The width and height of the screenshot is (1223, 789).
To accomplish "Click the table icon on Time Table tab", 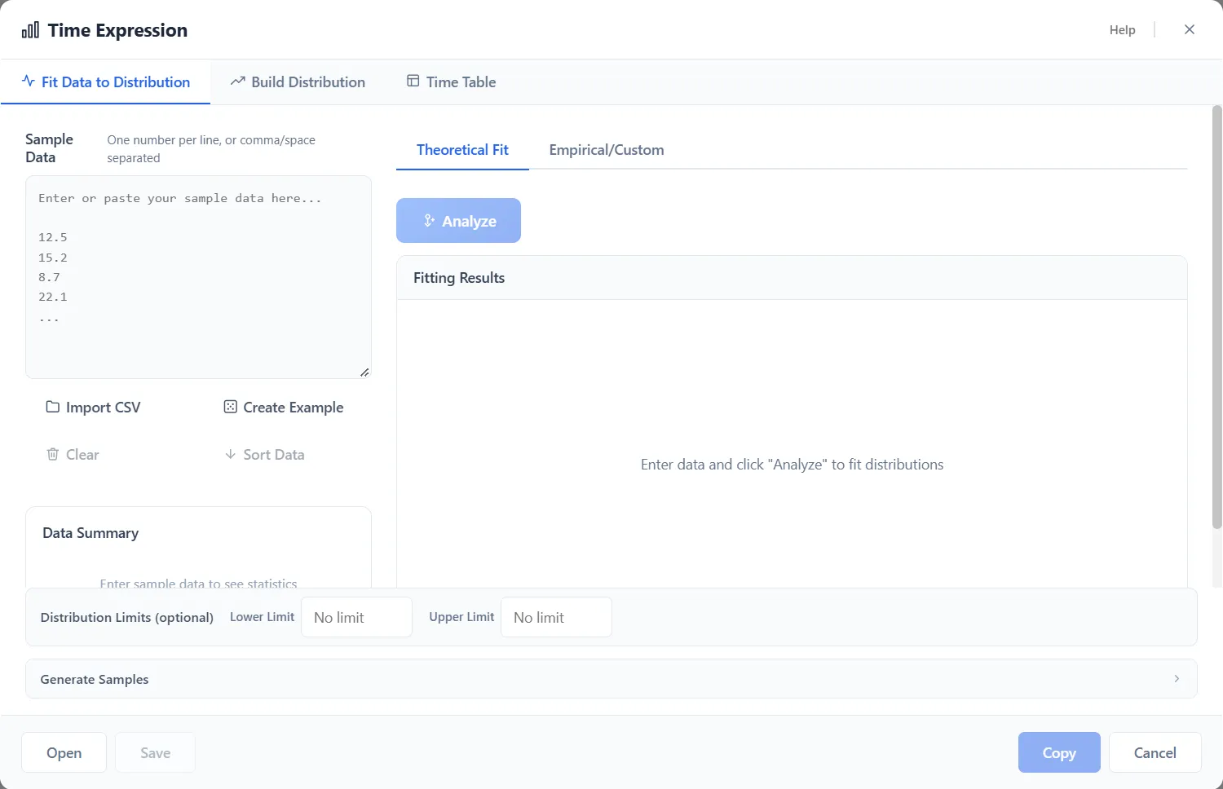I will click(413, 82).
